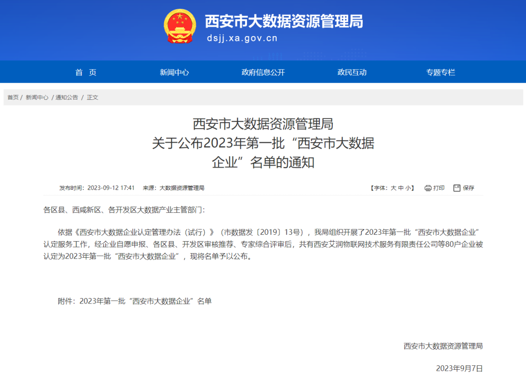The height and width of the screenshot is (379, 526).
Task: Click 正文 in the breadcrumb
Action: click(92, 97)
